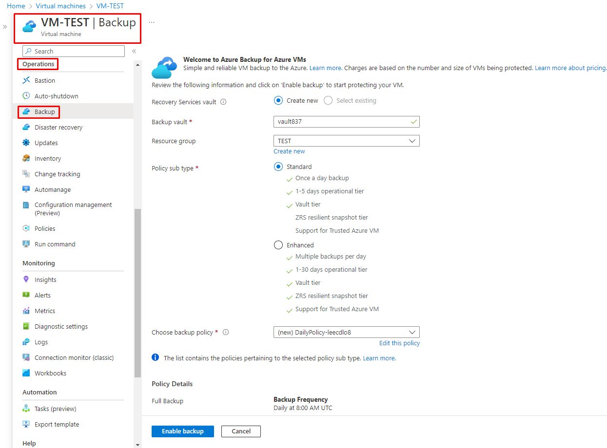Click the Edit this policy link

[x=399, y=343]
